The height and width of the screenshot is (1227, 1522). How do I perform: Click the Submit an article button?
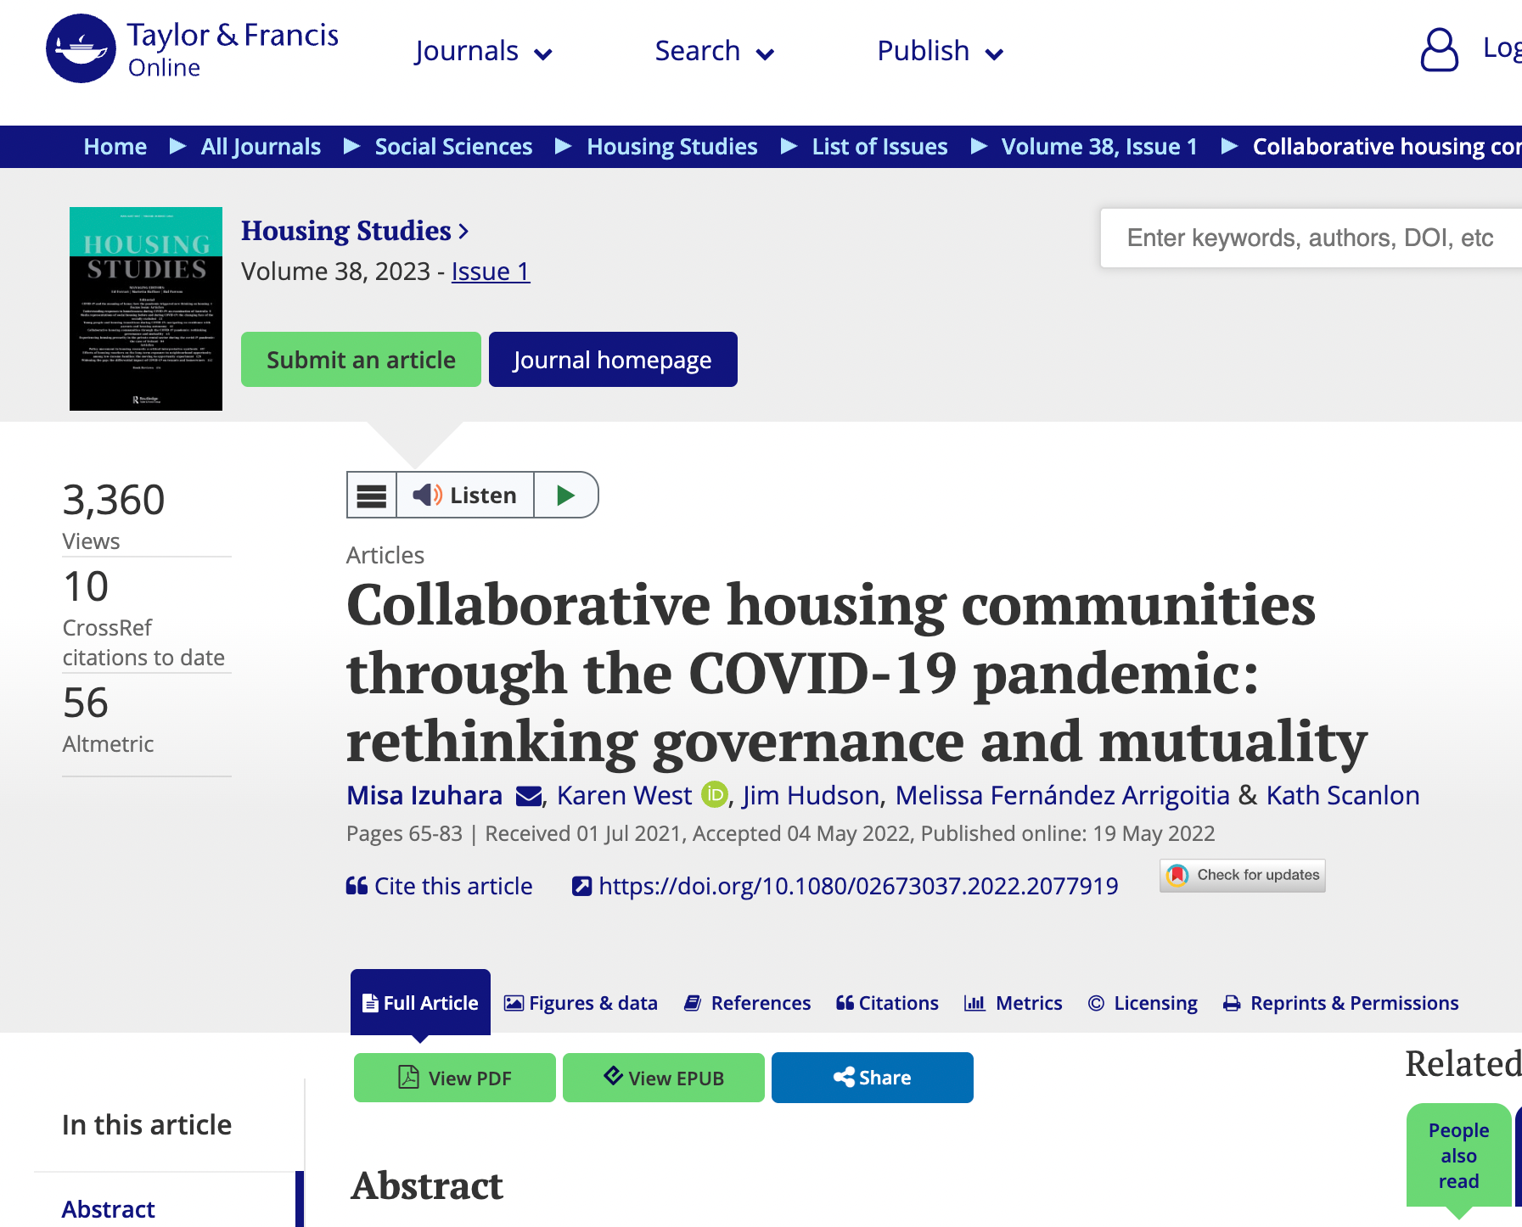(x=361, y=360)
